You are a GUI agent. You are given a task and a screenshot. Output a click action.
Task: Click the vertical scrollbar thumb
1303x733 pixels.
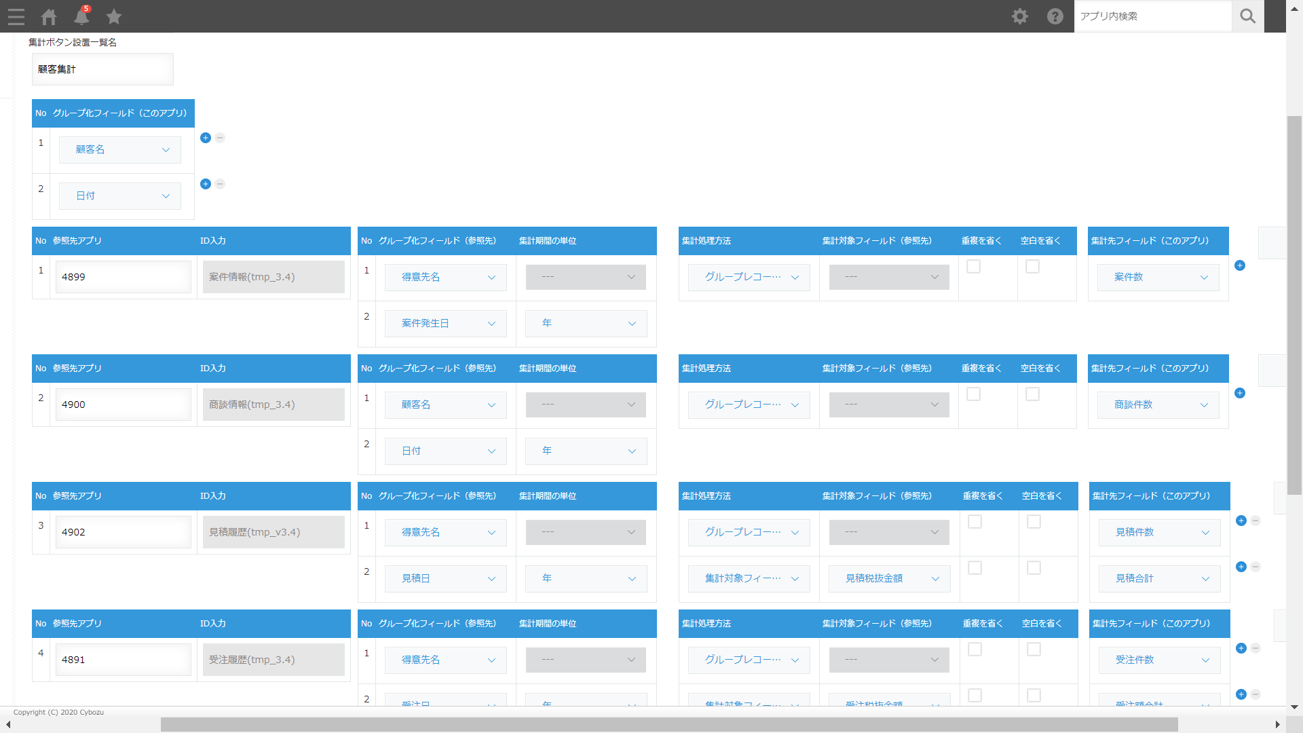pos(1294,305)
